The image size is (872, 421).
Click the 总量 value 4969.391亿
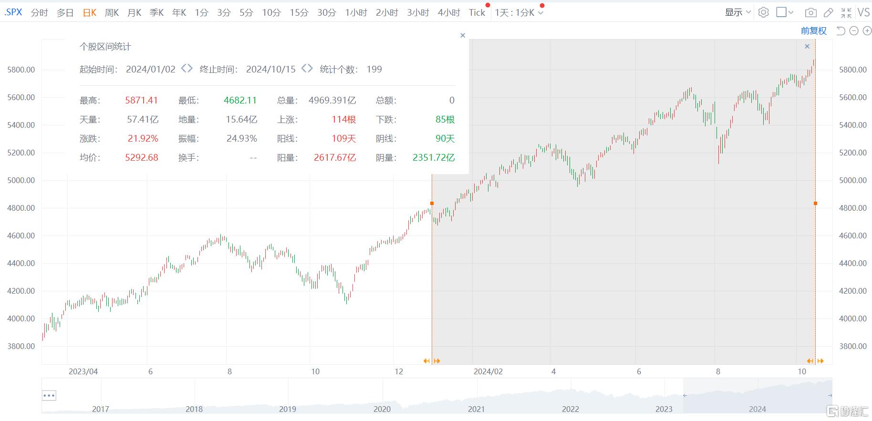(x=332, y=101)
